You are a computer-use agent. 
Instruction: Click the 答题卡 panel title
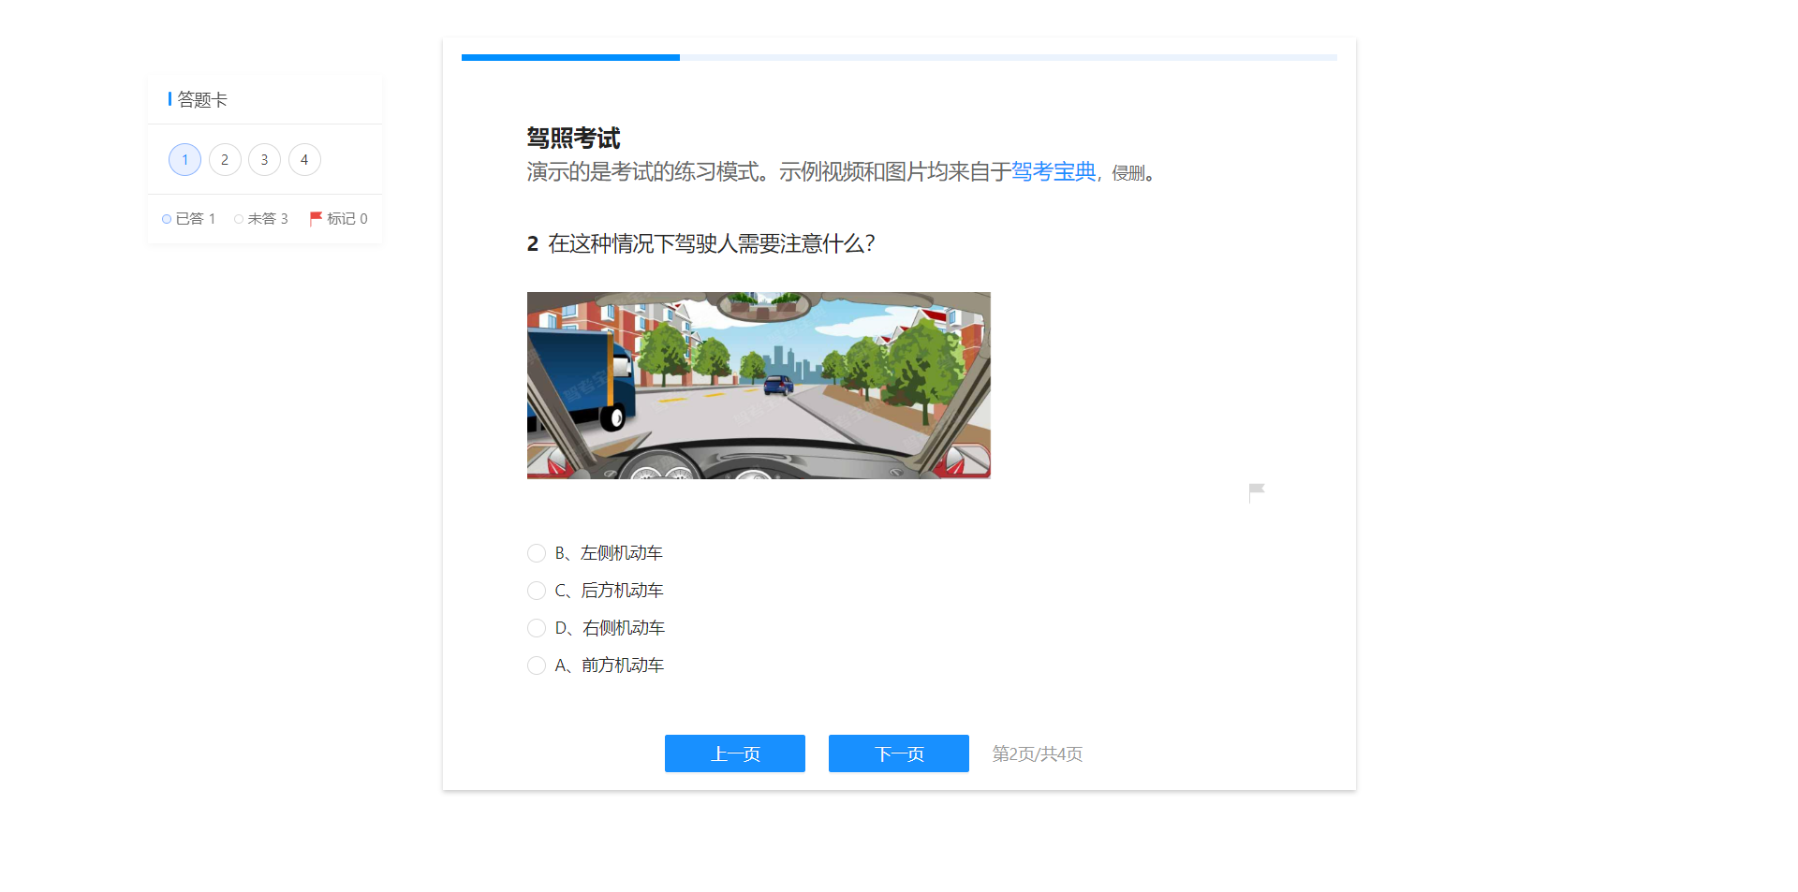tap(202, 99)
